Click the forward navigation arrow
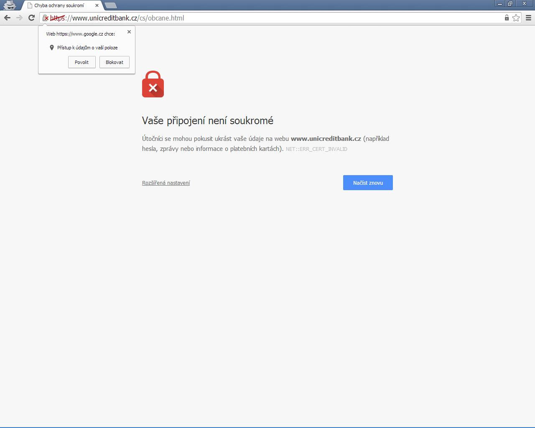The width and height of the screenshot is (535, 428). (x=19, y=18)
